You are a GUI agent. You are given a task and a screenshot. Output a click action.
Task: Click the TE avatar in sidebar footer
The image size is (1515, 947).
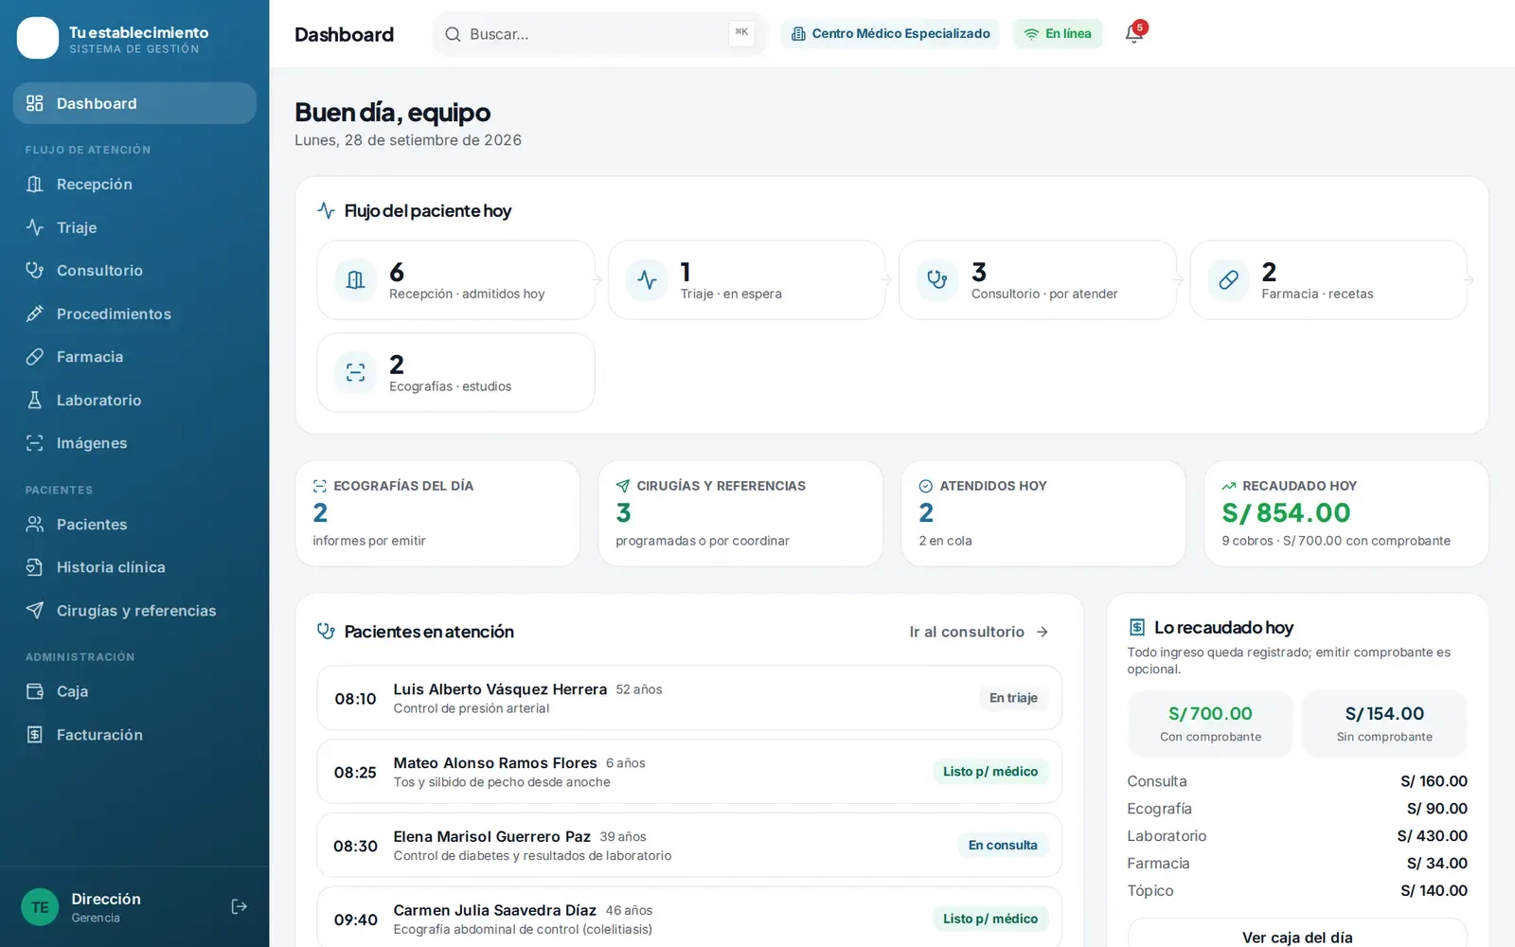coord(40,907)
